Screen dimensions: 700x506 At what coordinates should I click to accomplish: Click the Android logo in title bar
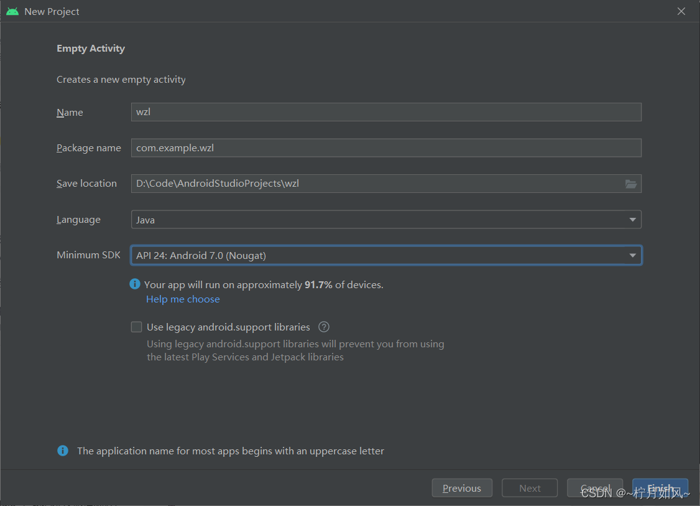[x=12, y=11]
